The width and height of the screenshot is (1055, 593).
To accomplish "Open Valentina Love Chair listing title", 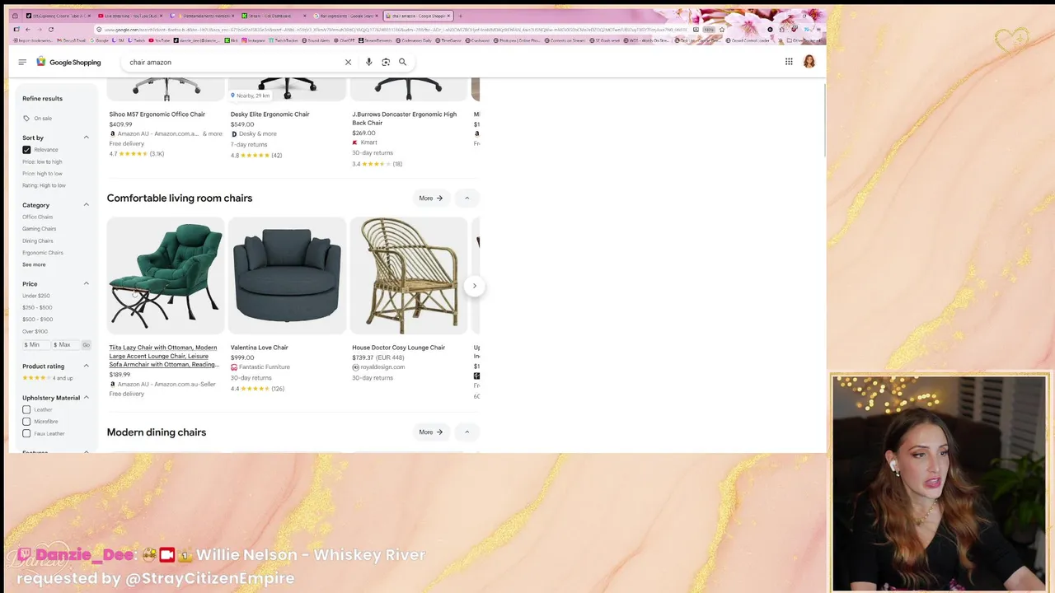I will 259,348.
